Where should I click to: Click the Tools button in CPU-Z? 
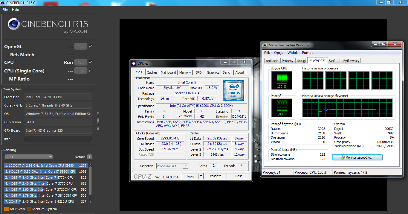tap(190, 176)
